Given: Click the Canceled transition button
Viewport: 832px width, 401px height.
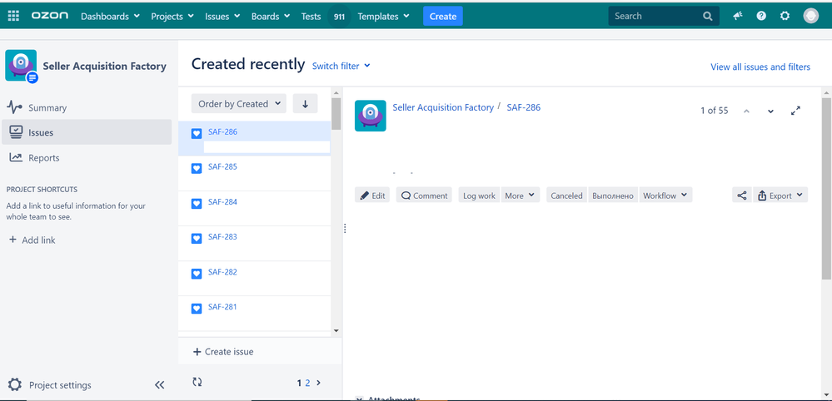Looking at the screenshot, I should (566, 196).
